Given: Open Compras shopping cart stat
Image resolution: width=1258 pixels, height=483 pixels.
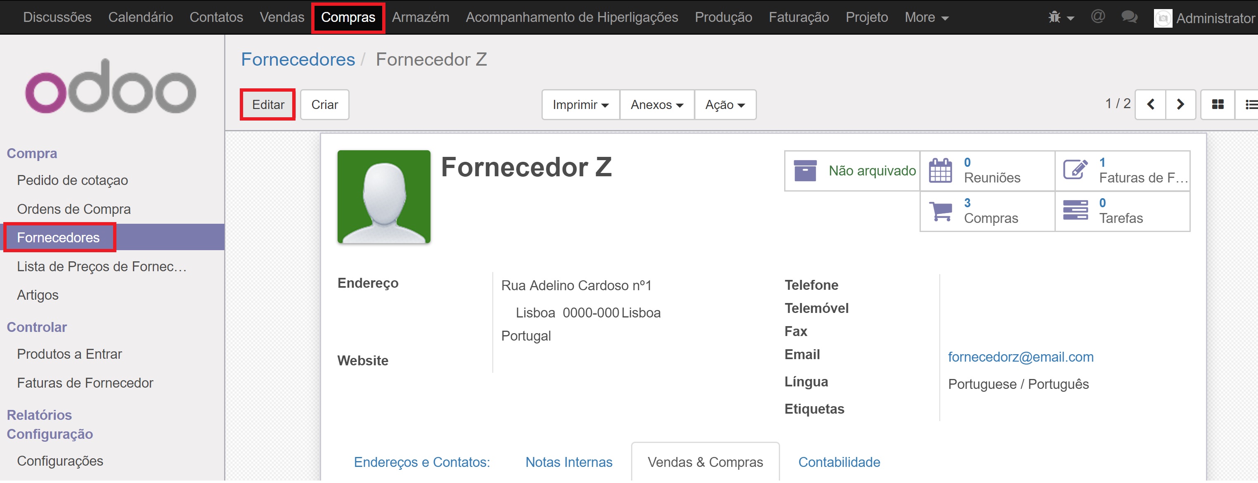Looking at the screenshot, I should point(987,211).
